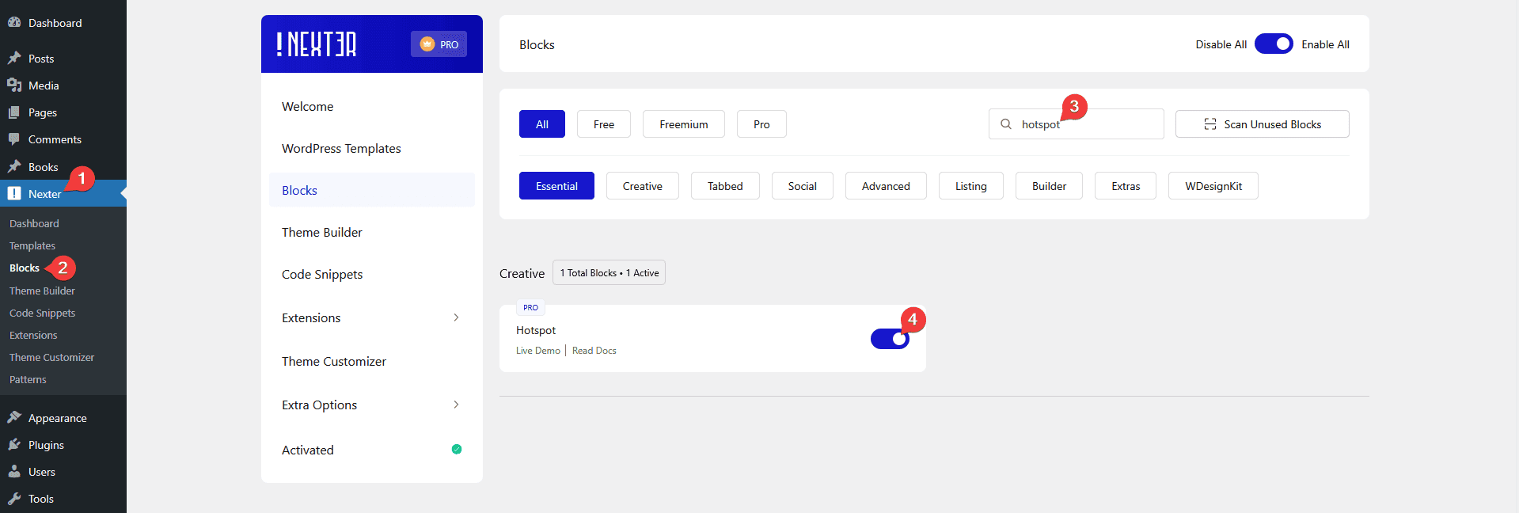Click Scan Unused Blocks button
The width and height of the screenshot is (1519, 513).
tap(1262, 124)
